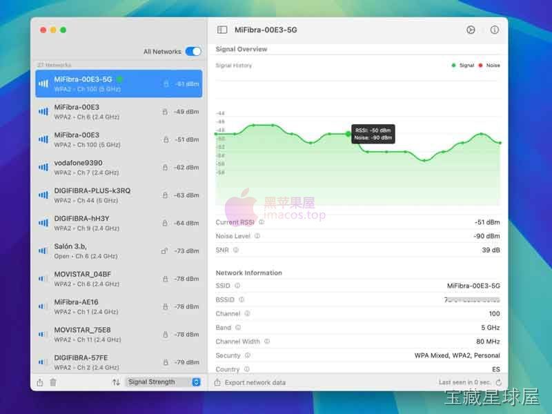
Task: Click the info icon next to SSID
Action: coord(237,286)
